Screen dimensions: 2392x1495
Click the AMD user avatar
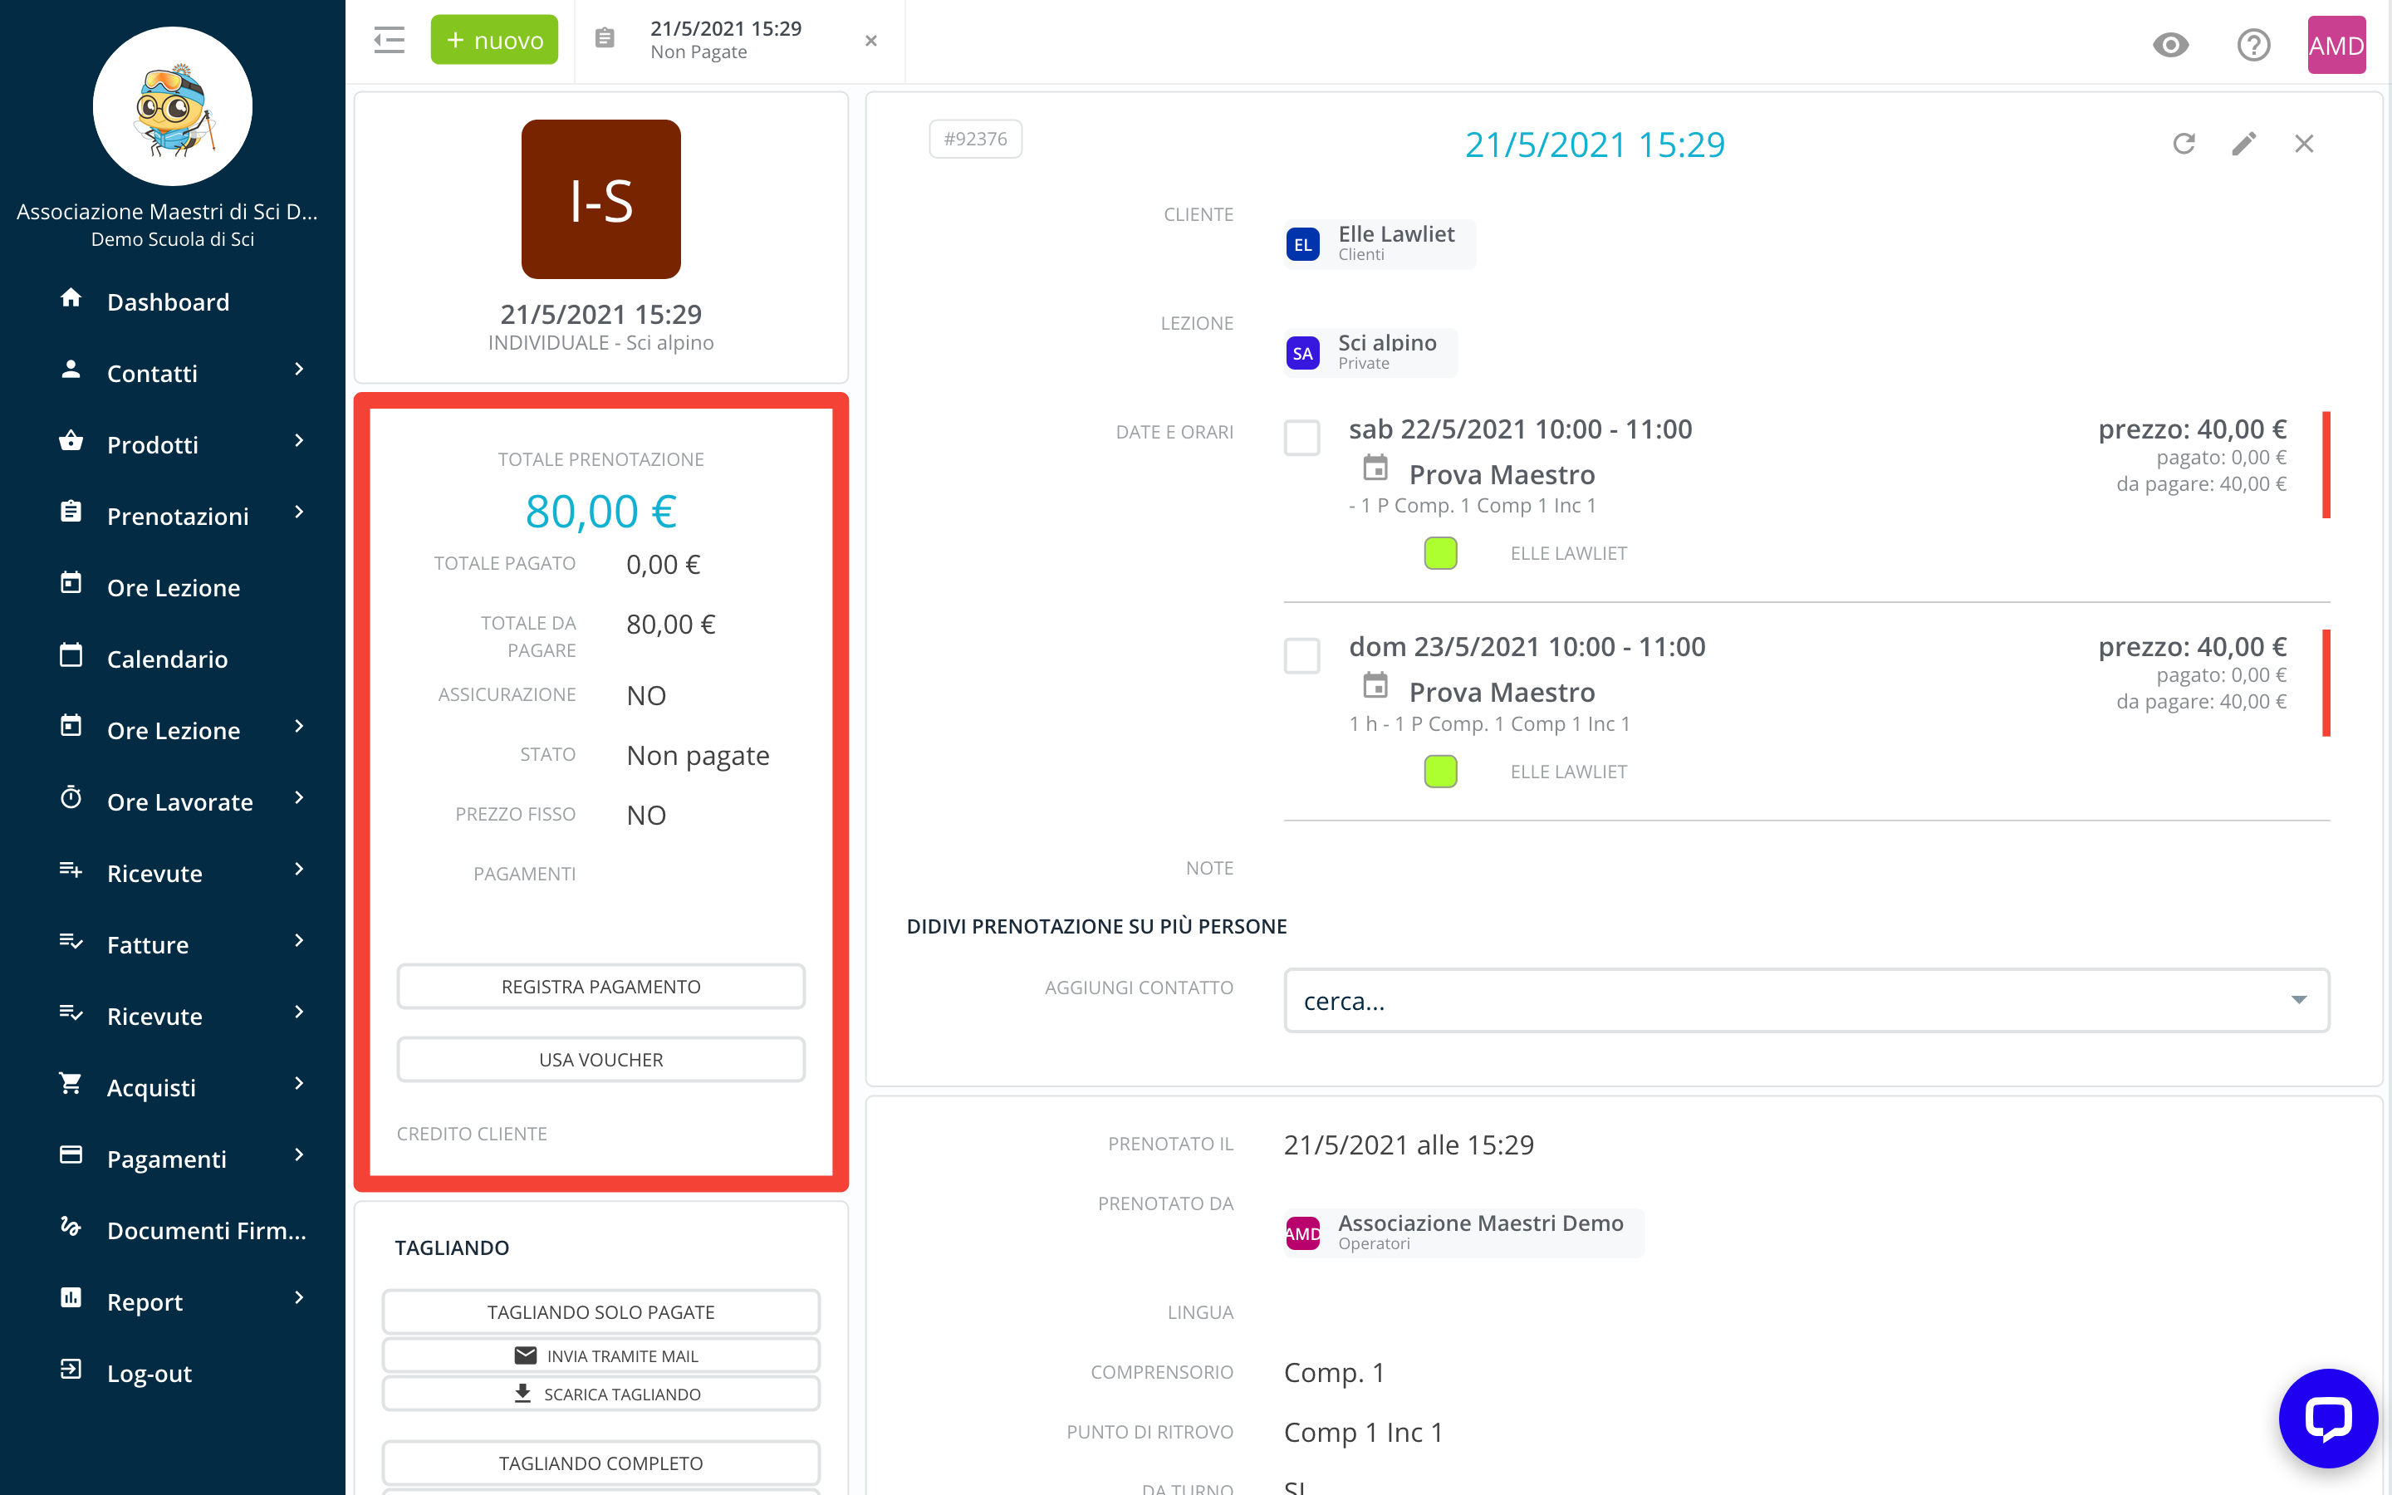2336,46
